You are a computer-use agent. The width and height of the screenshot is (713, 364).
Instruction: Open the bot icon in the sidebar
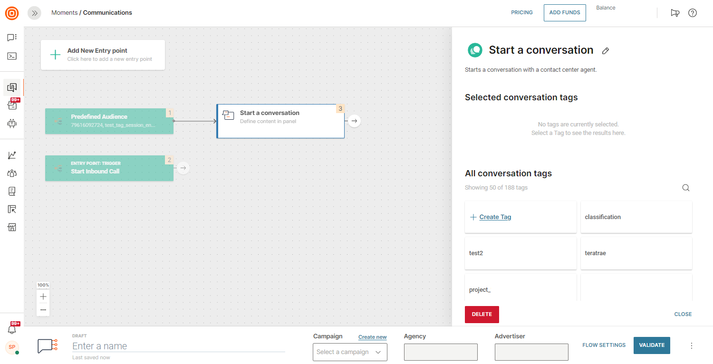pos(12,124)
